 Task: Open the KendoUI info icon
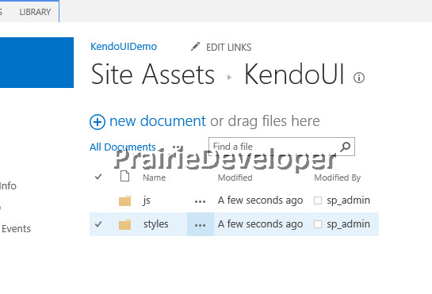pos(359,78)
